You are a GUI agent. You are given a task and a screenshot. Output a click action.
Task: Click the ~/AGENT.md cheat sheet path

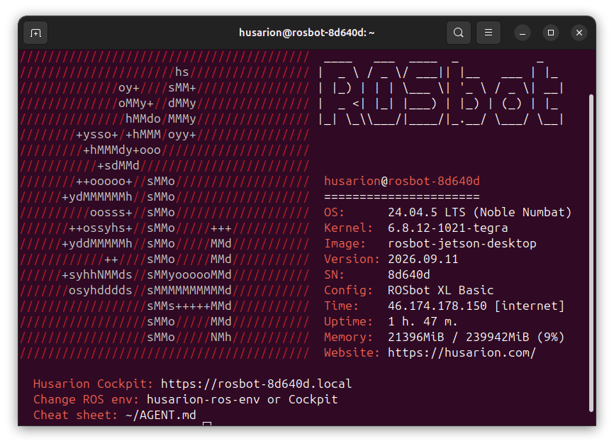160,415
